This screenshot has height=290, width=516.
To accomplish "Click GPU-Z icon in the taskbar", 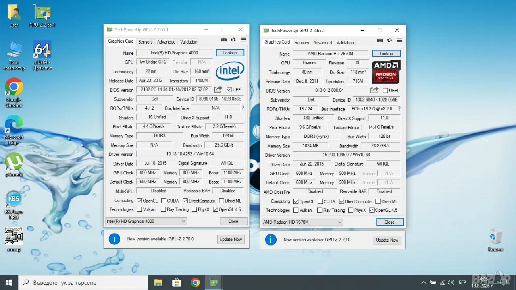I will point(214,282).
